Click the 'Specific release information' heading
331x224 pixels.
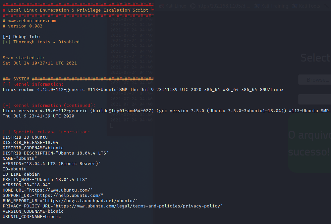(x=46, y=132)
